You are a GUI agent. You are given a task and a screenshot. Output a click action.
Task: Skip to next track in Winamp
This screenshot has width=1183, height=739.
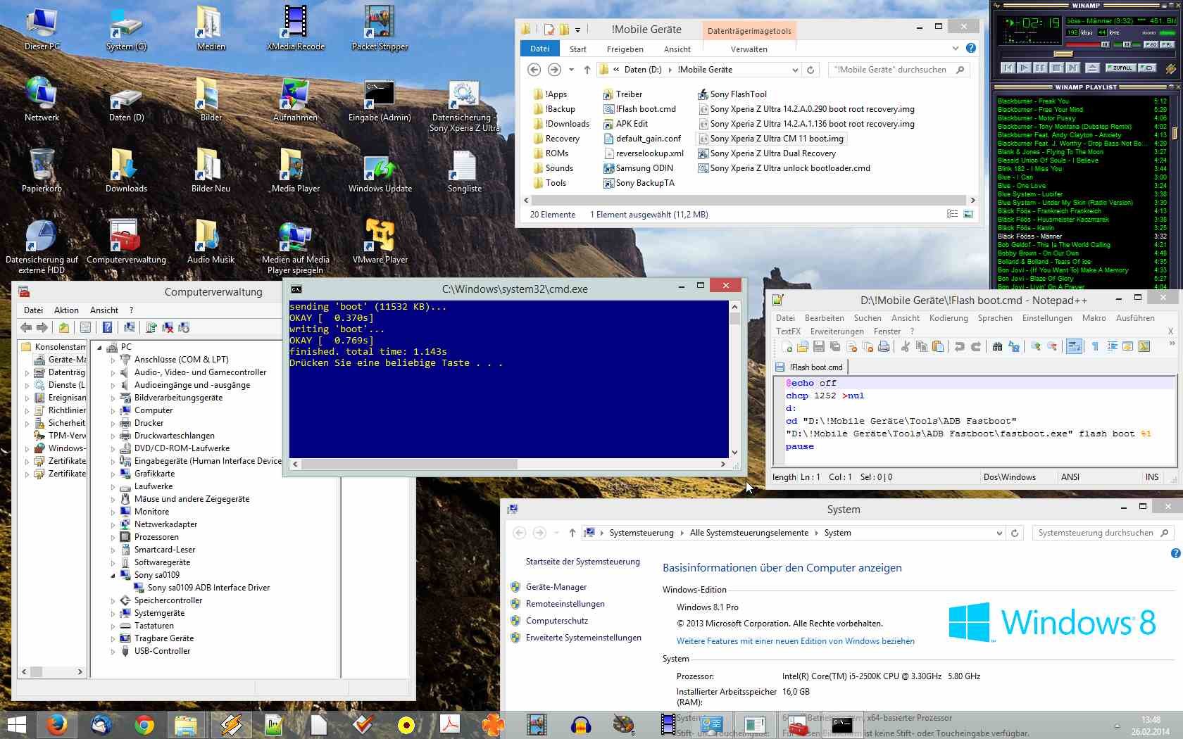click(x=1072, y=68)
